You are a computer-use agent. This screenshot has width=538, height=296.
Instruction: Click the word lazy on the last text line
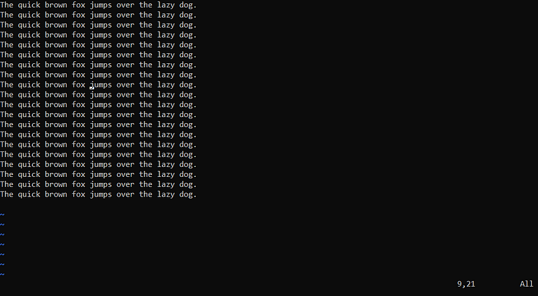coord(165,194)
